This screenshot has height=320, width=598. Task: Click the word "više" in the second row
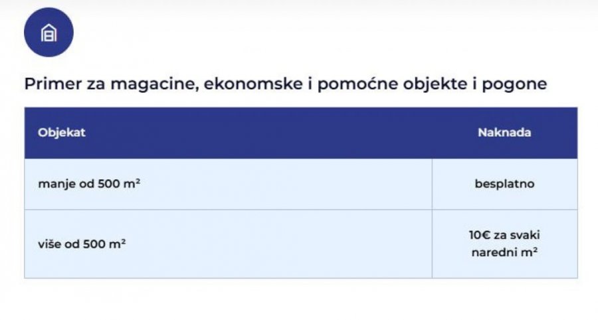[49, 244]
